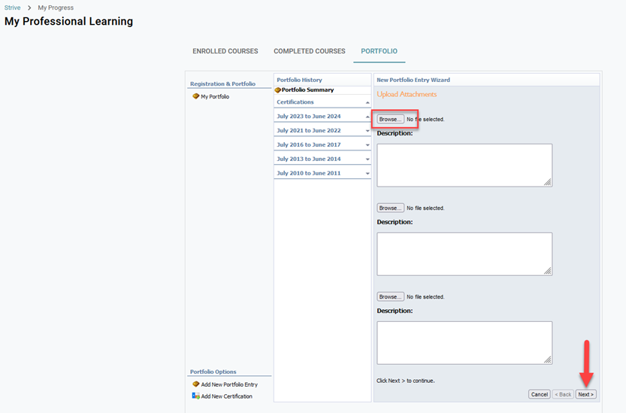Click the My Portfolio briefcase icon
Screen dimensions: 626x413
coord(195,96)
